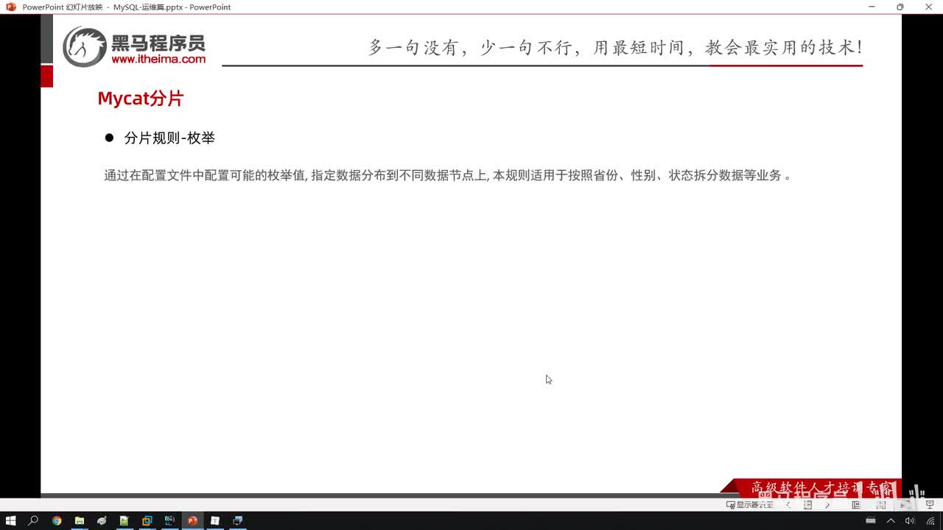Click the PowerPoint app icon in title bar
Screen dimensions: 943x530
(x=11, y=7)
